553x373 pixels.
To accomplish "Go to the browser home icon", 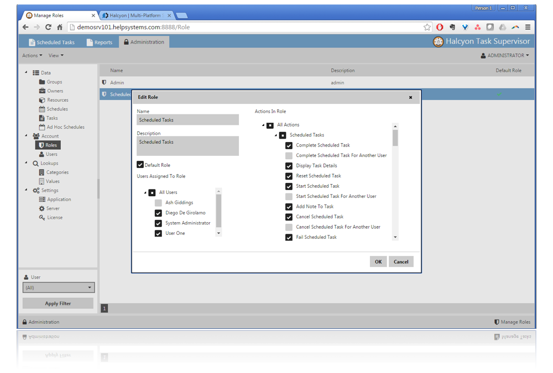I will (60, 27).
